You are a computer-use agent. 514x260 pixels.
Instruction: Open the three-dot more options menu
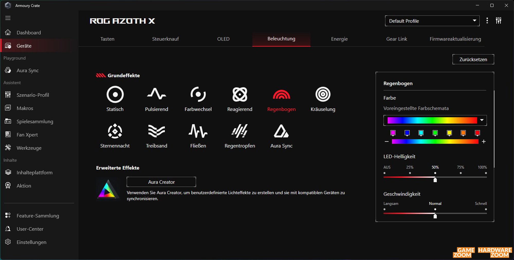[x=487, y=21]
